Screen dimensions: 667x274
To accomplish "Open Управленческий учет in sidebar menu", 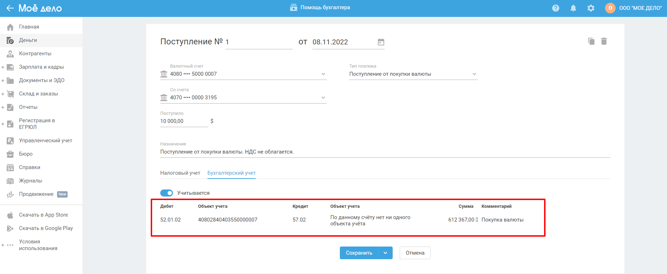I will tap(45, 141).
